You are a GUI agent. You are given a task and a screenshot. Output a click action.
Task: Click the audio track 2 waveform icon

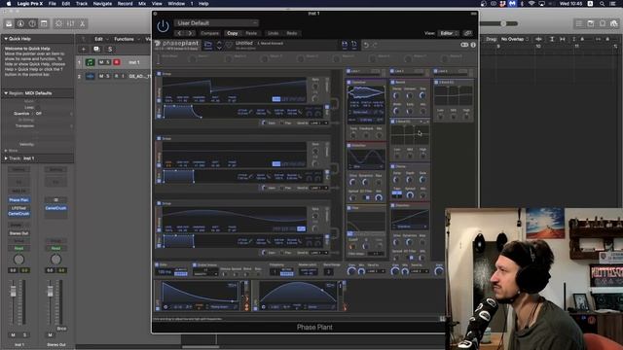[x=91, y=76]
